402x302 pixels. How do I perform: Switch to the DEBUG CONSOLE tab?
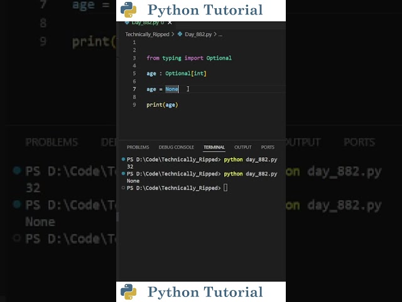177,147
